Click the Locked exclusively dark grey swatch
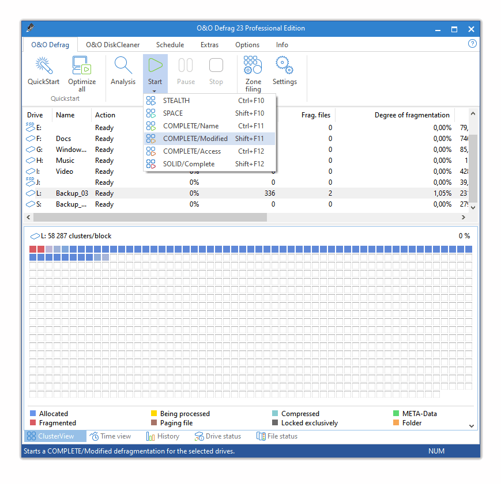 click(x=275, y=423)
